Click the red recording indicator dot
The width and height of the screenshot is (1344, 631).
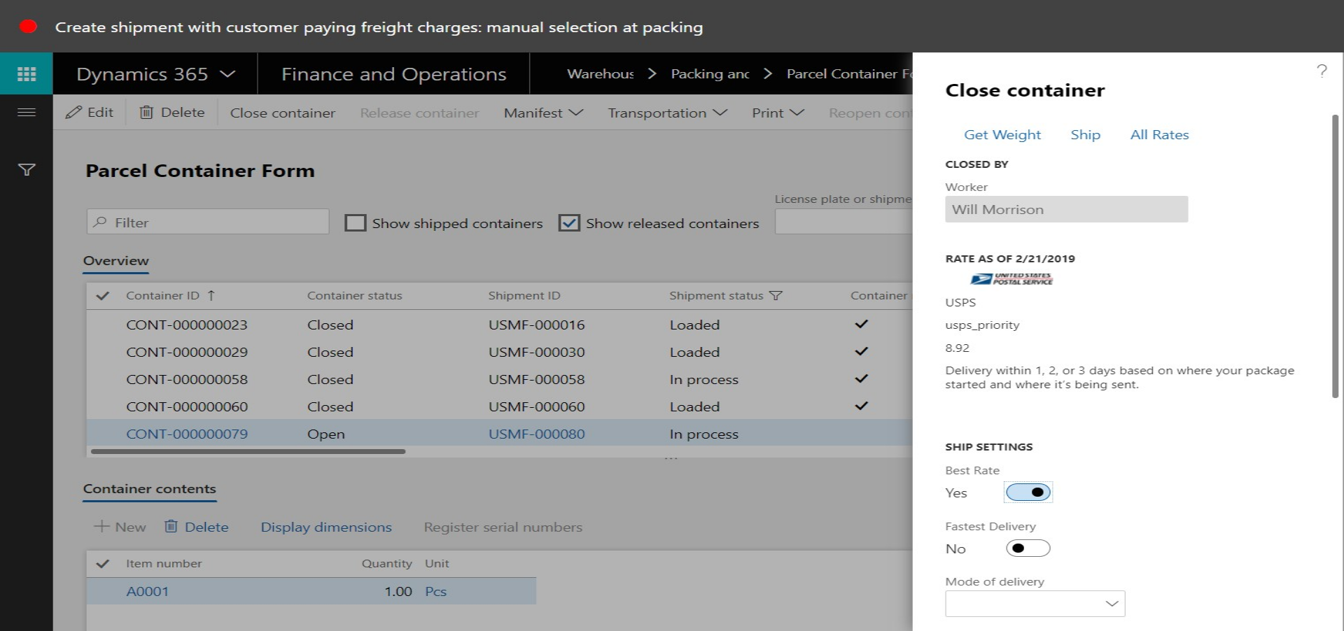tap(28, 27)
